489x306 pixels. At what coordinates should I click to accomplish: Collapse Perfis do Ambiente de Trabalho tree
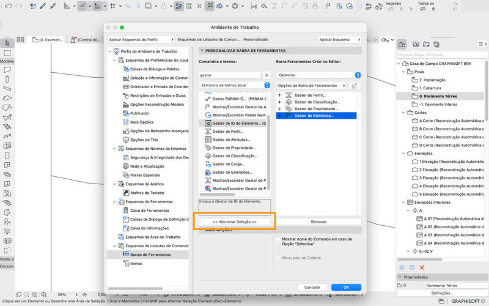110,51
